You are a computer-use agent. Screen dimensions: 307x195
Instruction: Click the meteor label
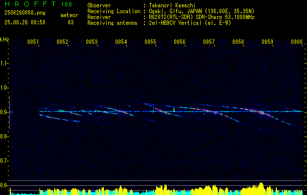(x=69, y=15)
